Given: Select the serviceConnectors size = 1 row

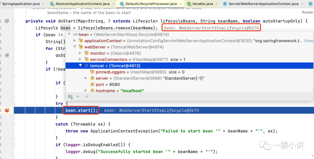Looking at the screenshot, I should (x=190, y=59).
